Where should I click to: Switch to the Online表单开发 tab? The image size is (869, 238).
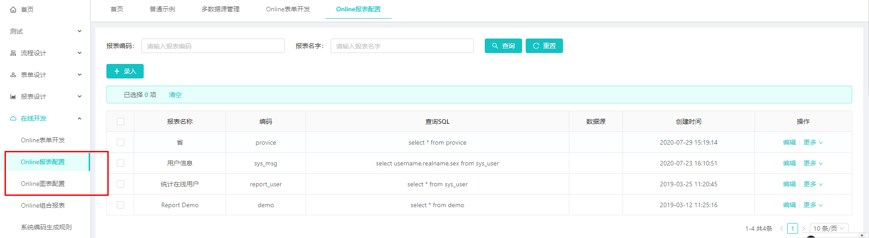pos(288,9)
